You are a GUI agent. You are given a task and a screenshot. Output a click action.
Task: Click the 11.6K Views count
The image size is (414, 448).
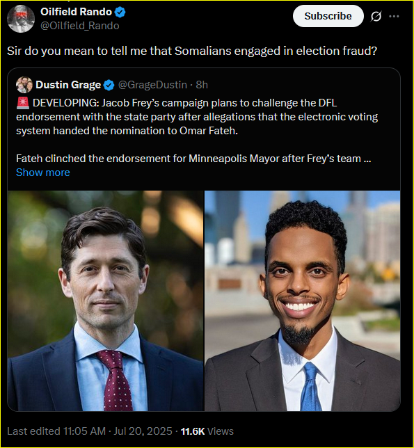click(x=207, y=431)
